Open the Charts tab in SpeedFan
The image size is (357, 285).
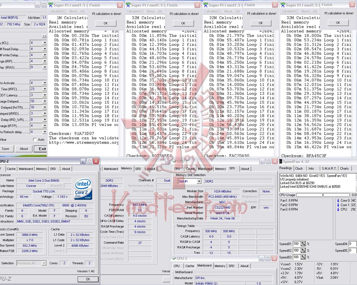click(x=344, y=168)
